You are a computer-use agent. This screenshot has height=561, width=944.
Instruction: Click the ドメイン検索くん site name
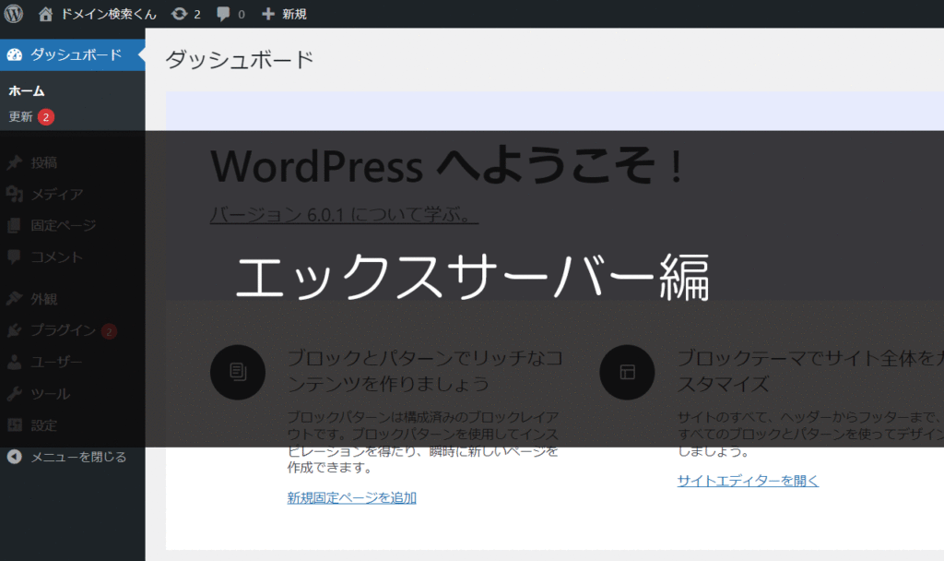109,14
